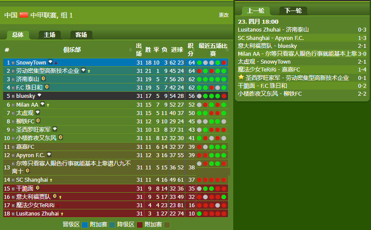
Task: Click the coin badge beside 柳铁FC
Action: [x=38, y=121]
